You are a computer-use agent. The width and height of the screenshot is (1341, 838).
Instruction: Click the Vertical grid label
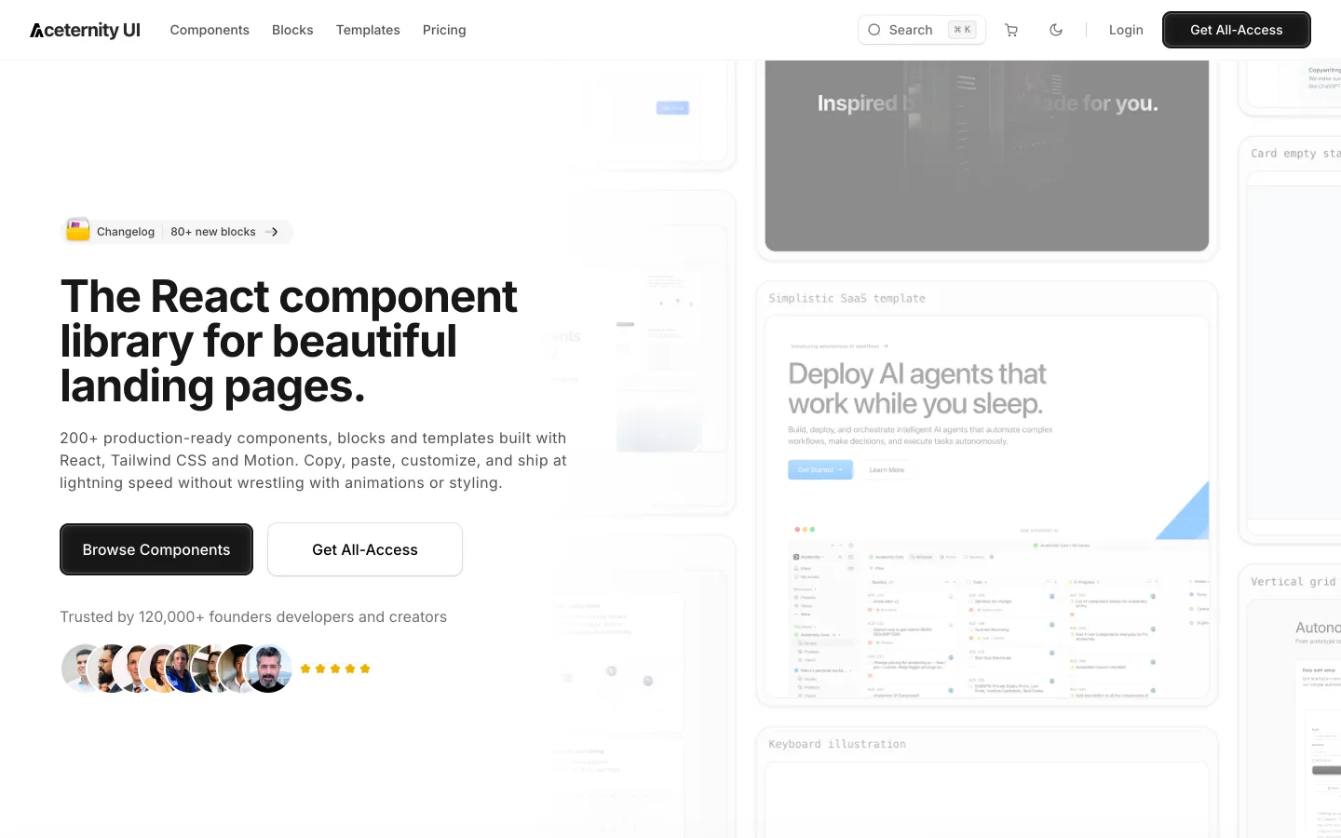click(1294, 582)
